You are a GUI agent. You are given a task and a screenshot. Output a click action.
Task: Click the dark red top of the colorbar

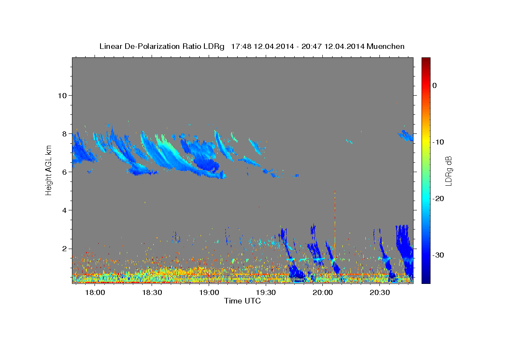[426, 62]
